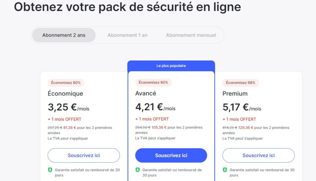Switch to the Abonnement 1 an tab
The height and width of the screenshot is (181, 316).
click(x=127, y=35)
